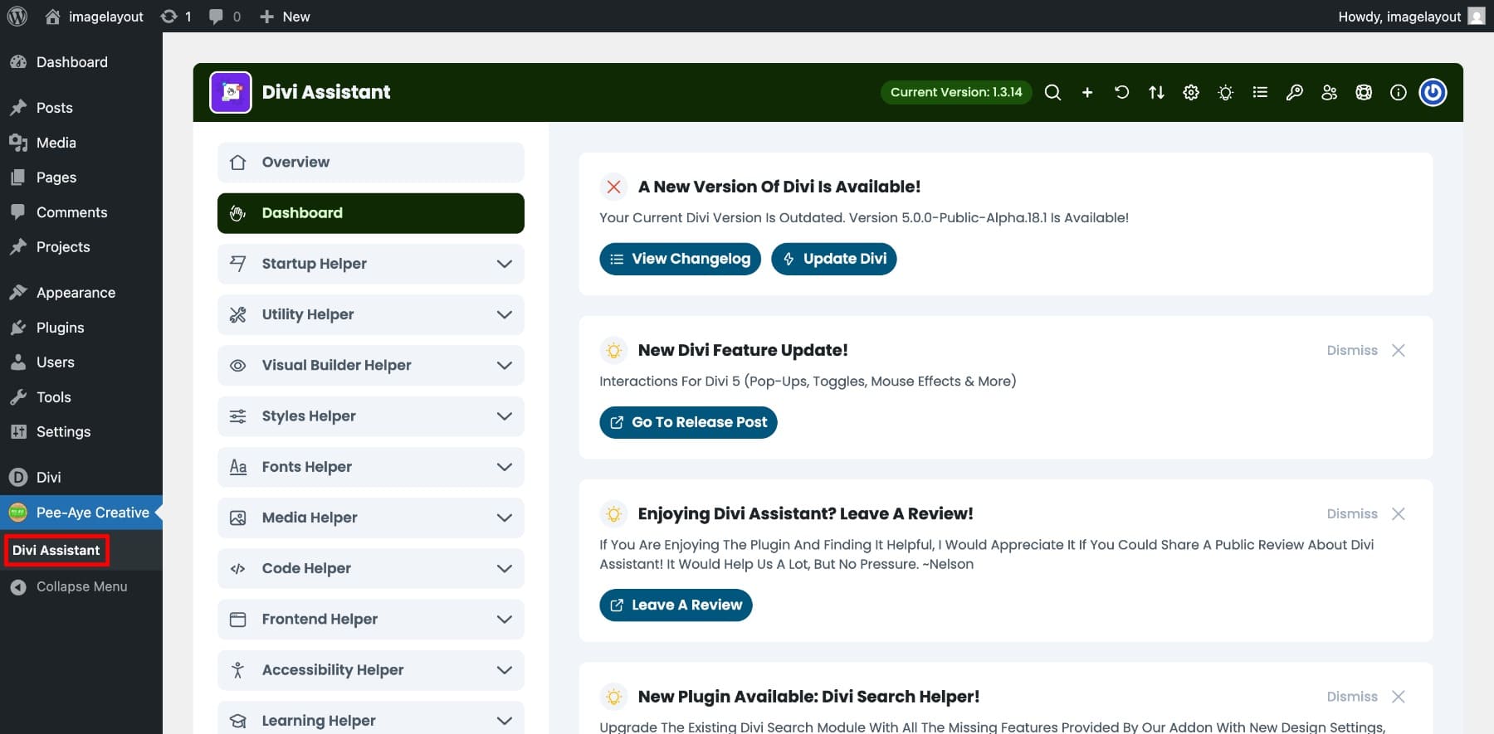Click the lifebuoy support icon in header
This screenshot has width=1494, height=734.
tap(1364, 92)
